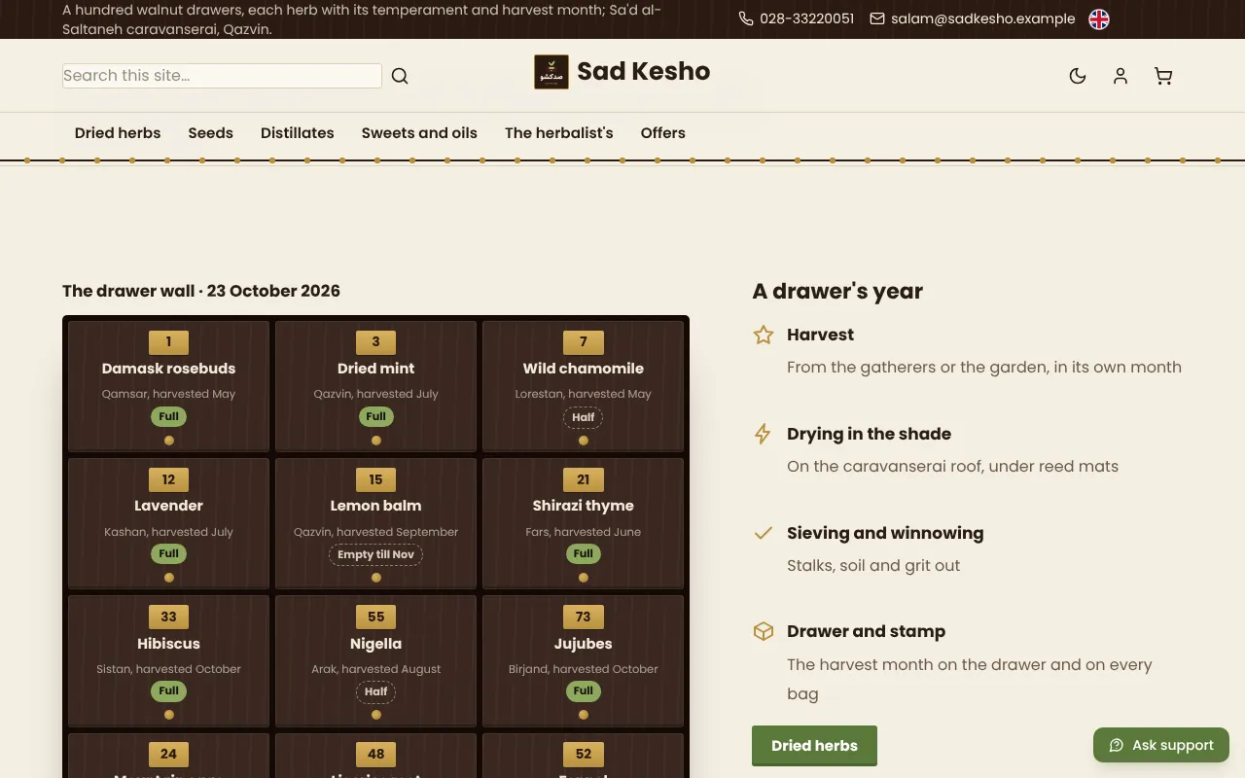Click 'On the caravanserai roof, under reed mats'
This screenshot has height=778, width=1245.
[x=952, y=466]
